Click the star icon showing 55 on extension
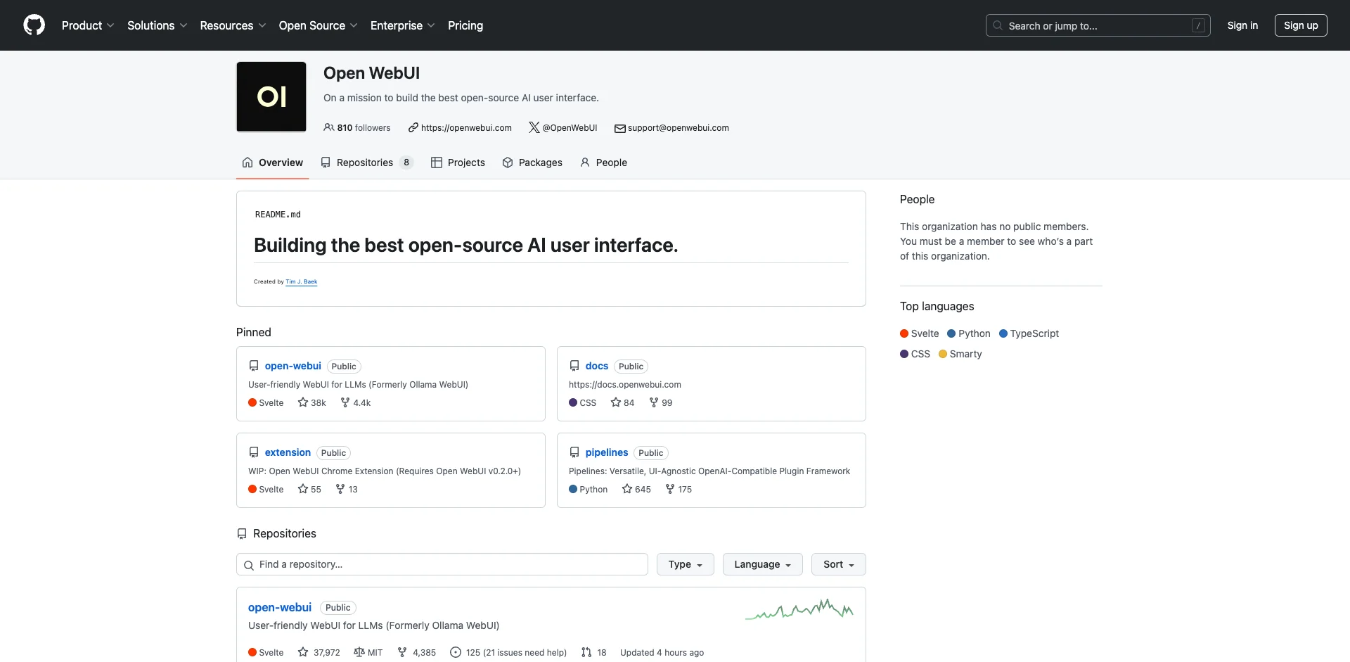The width and height of the screenshot is (1350, 662). click(x=303, y=489)
